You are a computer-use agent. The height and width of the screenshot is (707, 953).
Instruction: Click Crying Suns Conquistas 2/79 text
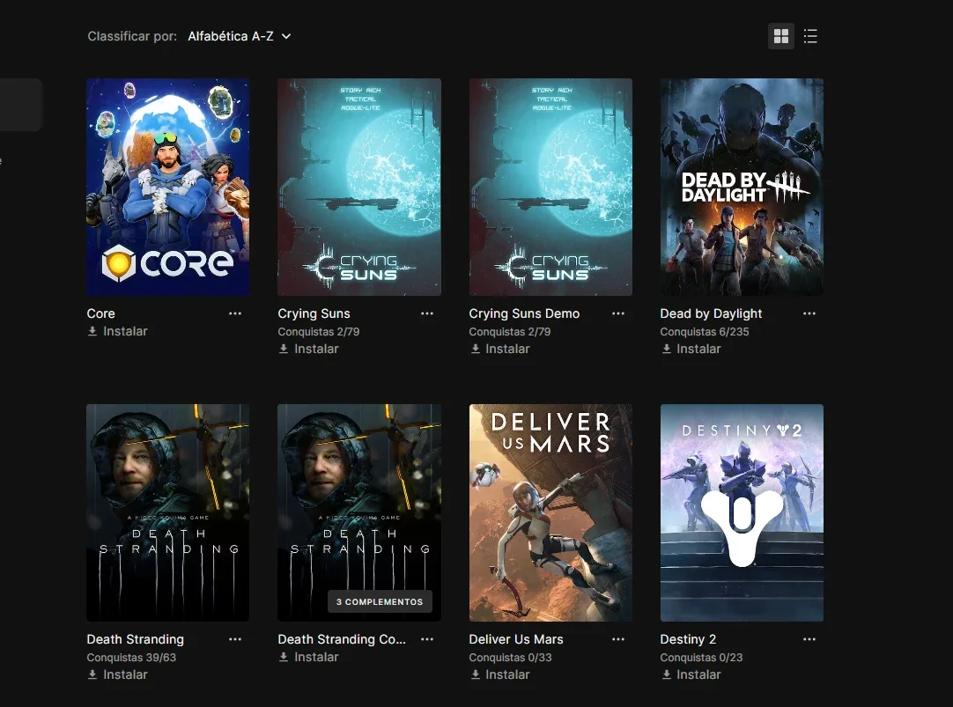pos(319,332)
